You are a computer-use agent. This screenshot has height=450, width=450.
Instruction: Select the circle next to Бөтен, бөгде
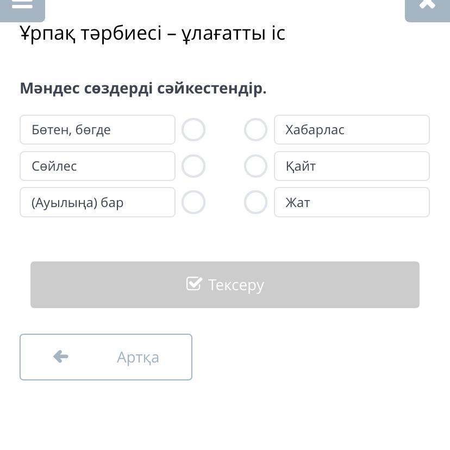pyautogui.click(x=193, y=130)
